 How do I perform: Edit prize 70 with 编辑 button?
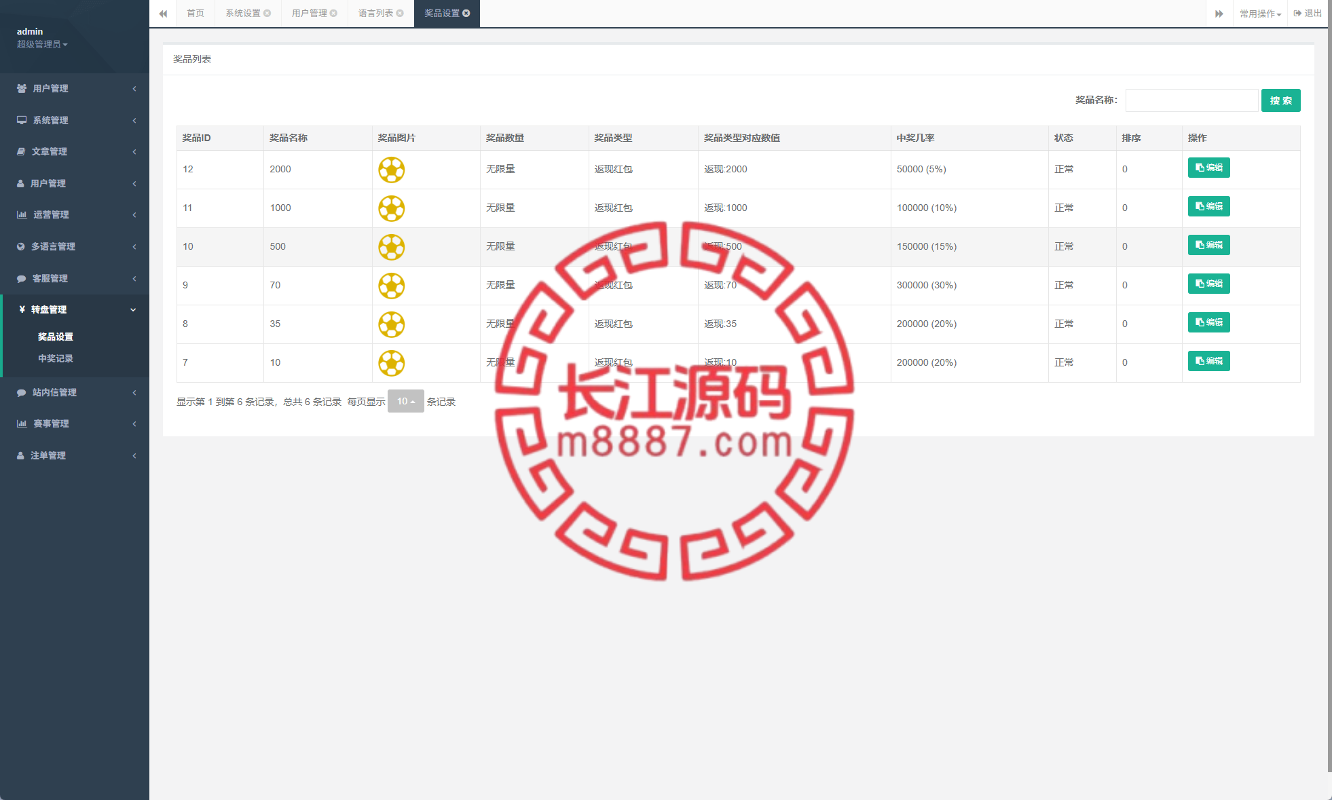tap(1208, 284)
